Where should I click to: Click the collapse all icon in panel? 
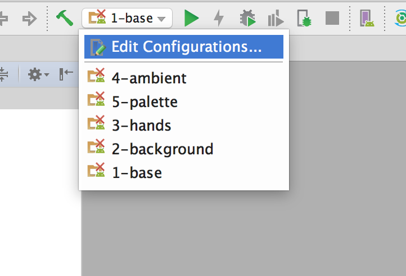(x=3, y=74)
